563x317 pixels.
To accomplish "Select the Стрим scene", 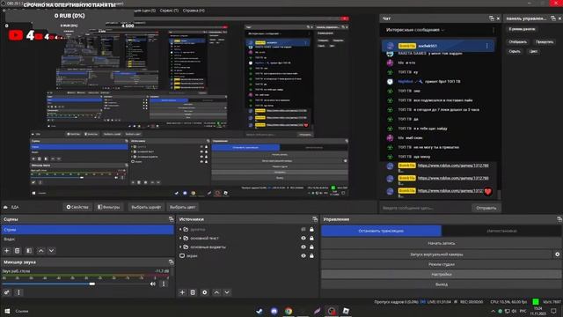I will [x=88, y=229].
